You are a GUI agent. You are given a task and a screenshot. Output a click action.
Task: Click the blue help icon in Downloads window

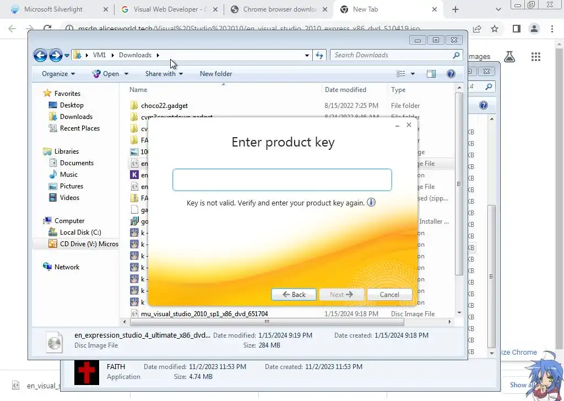451,74
